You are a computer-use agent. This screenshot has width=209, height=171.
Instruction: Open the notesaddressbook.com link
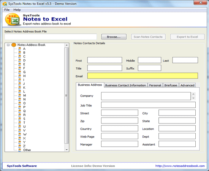(180, 166)
